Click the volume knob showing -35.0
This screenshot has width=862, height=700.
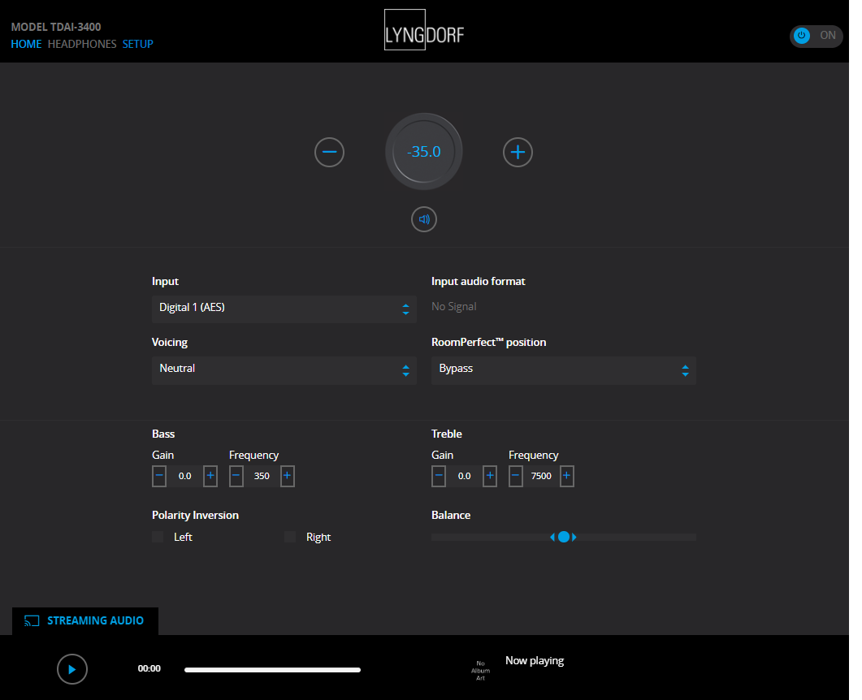point(423,151)
